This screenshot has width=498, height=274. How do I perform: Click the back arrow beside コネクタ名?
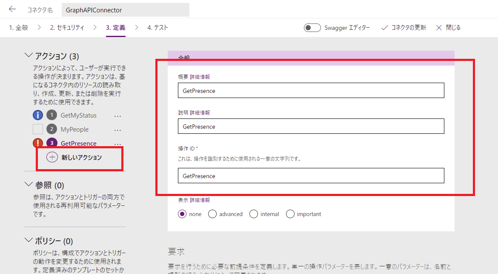[x=11, y=9]
